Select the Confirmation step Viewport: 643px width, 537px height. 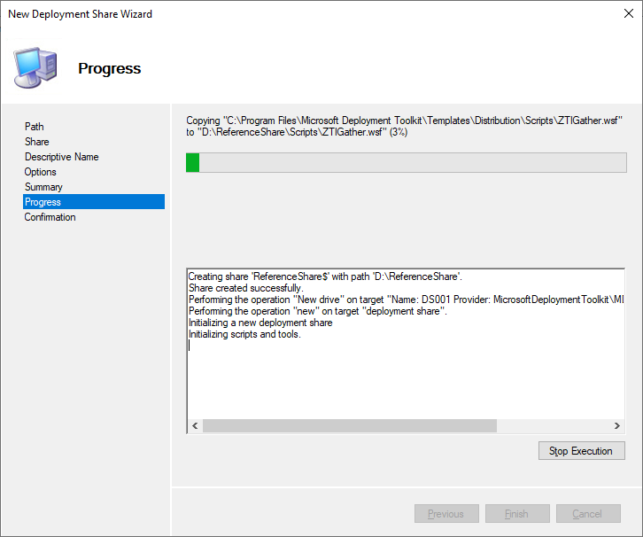50,217
